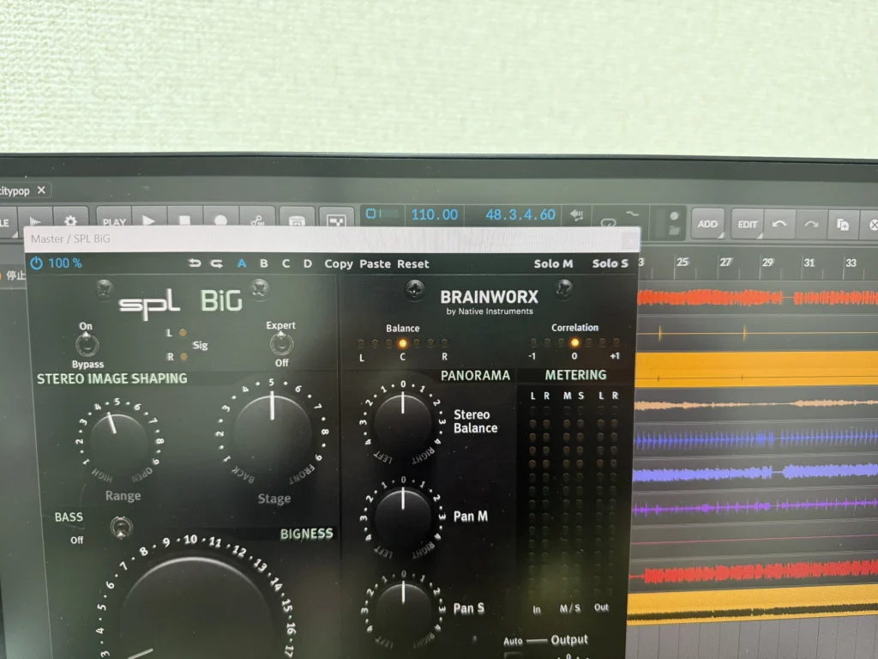The width and height of the screenshot is (878, 659).
Task: Click the plugin redo arrow icon
Action: pos(216,263)
